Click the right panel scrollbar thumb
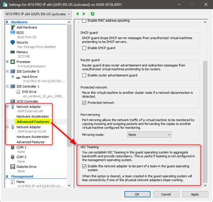 point(205,121)
